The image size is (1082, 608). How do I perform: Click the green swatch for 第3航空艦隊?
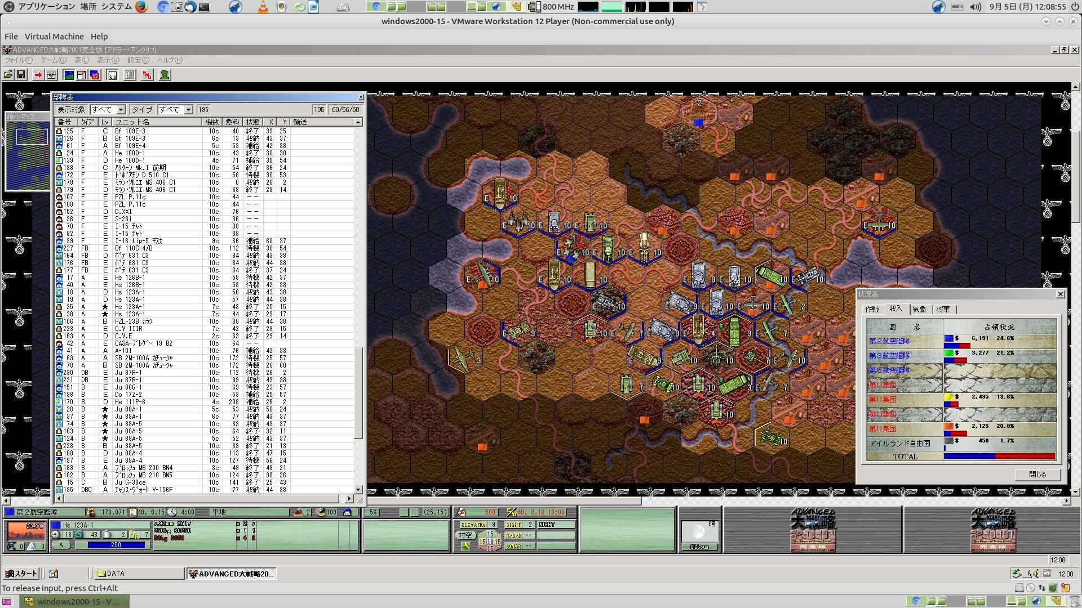pos(949,353)
